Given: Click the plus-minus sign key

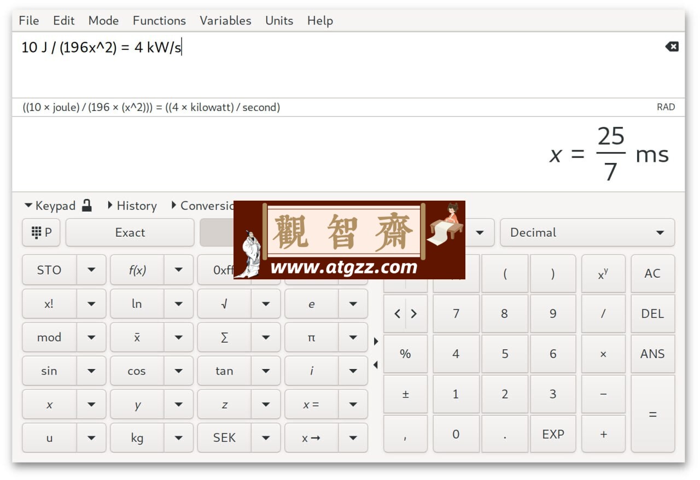Looking at the screenshot, I should [405, 394].
